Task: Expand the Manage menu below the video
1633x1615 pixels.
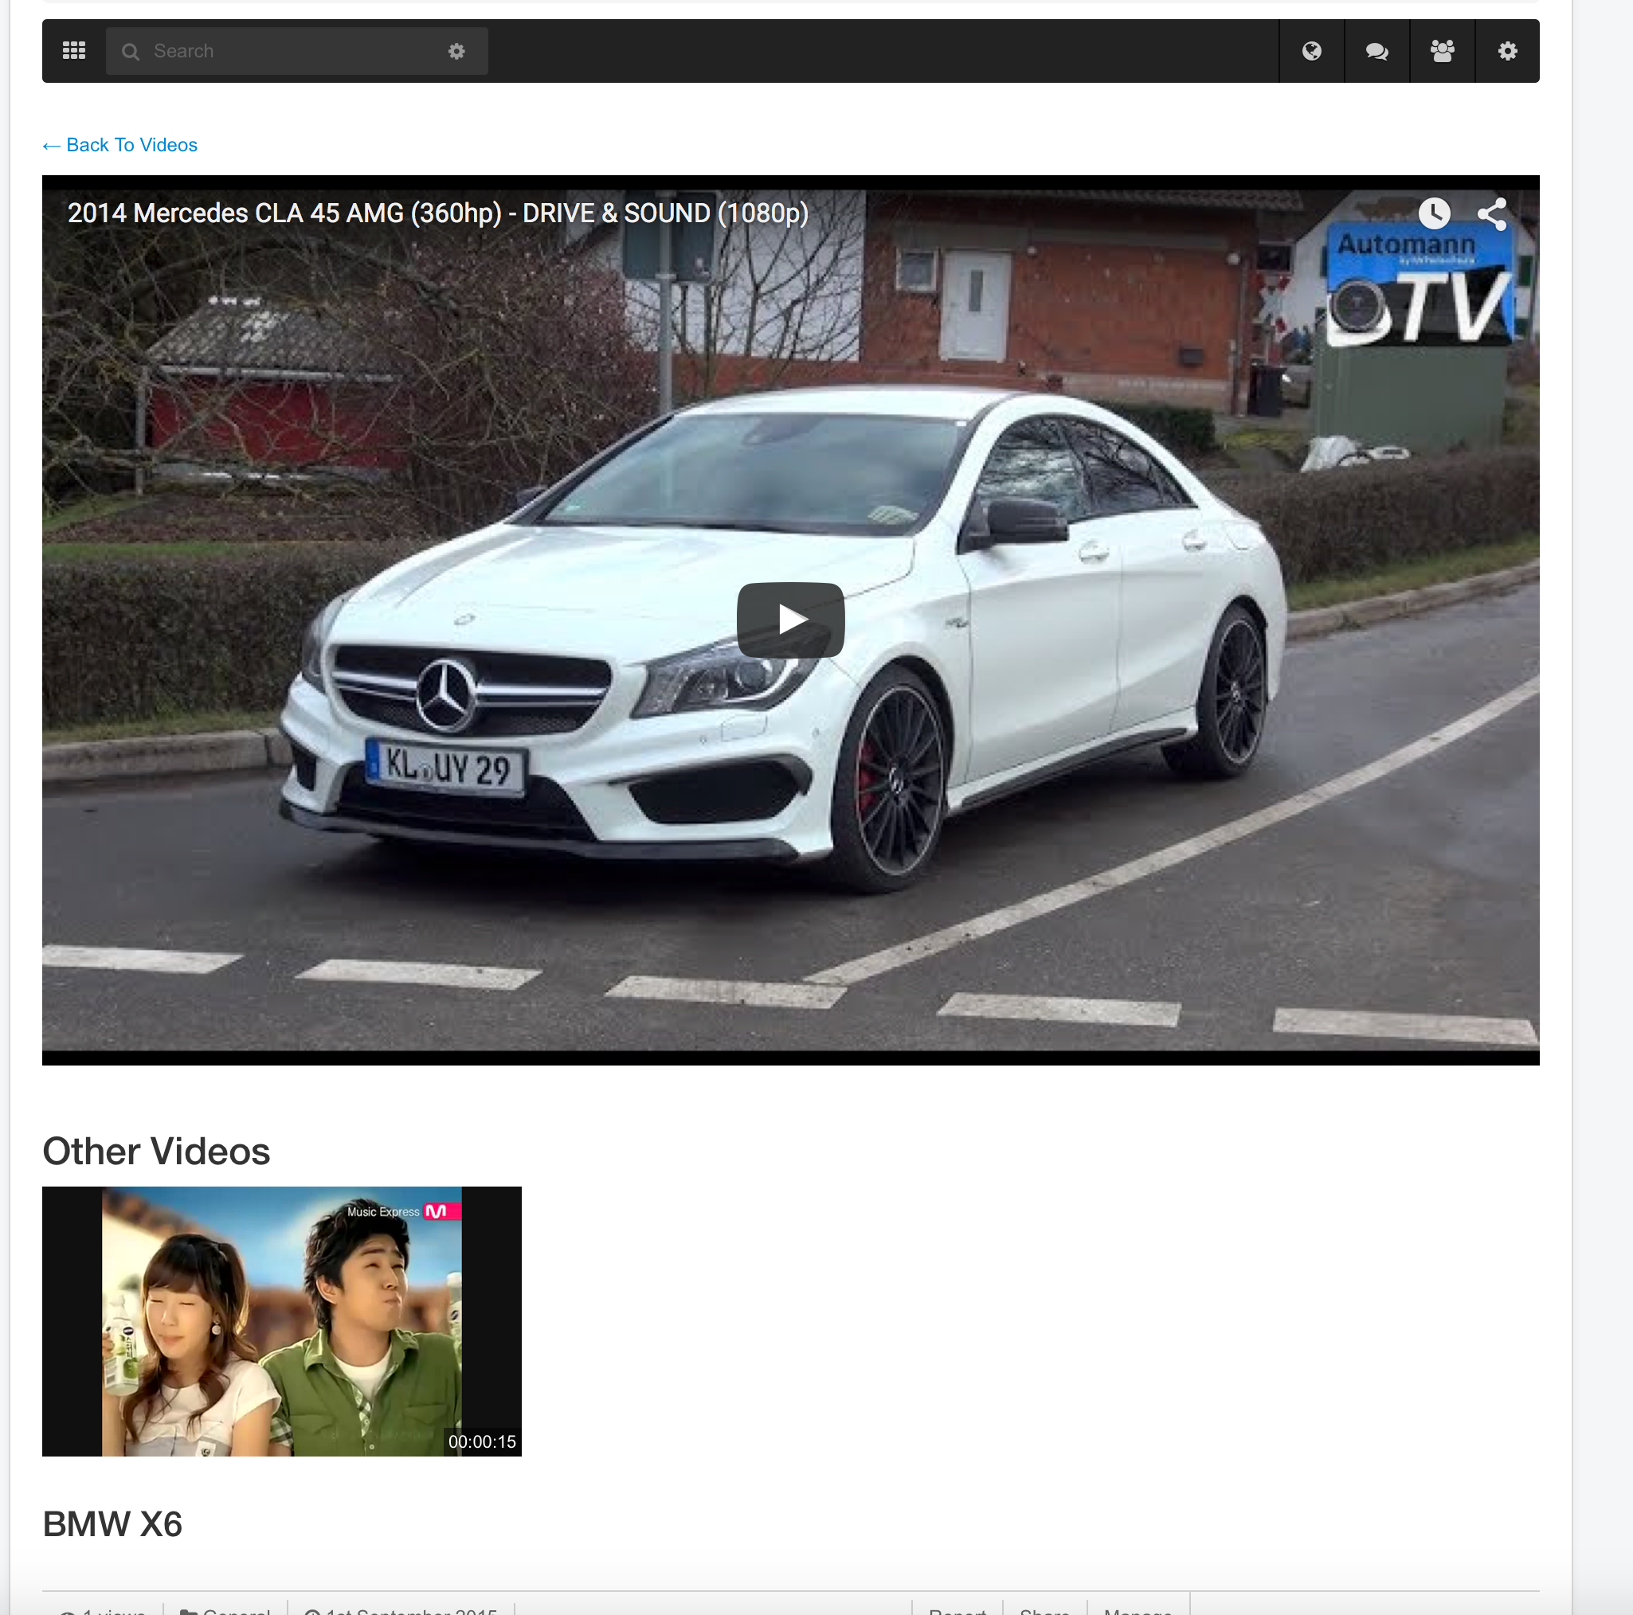Action: [x=1137, y=1610]
